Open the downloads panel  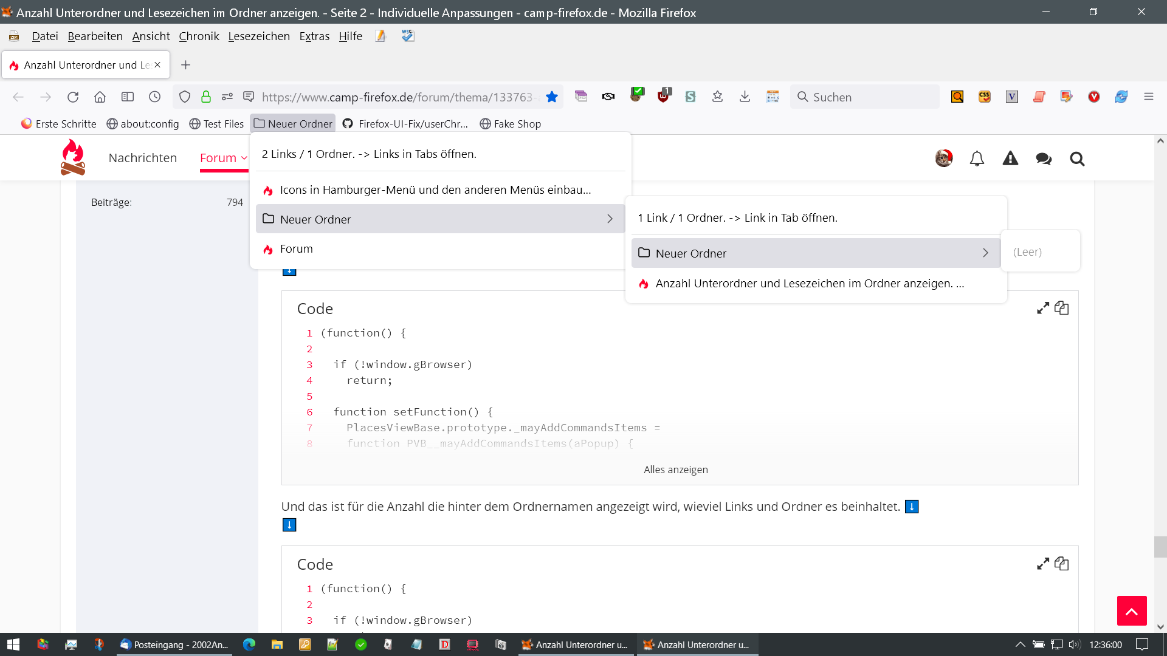pos(745,97)
